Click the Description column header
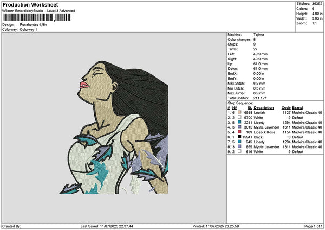 264,107
